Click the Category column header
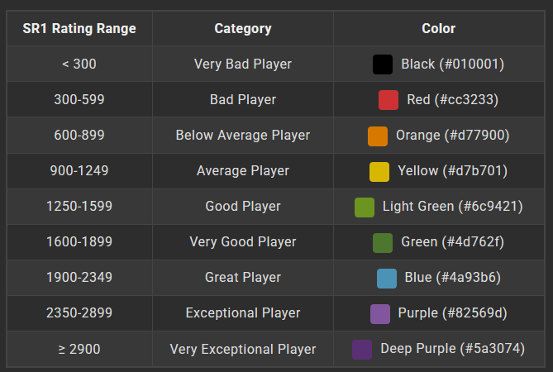The width and height of the screenshot is (553, 372). [x=243, y=29]
